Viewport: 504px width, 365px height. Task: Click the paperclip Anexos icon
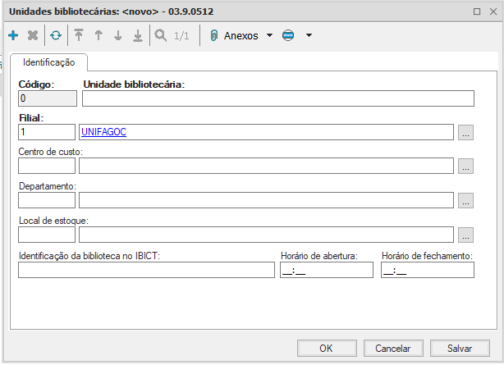pyautogui.click(x=214, y=36)
